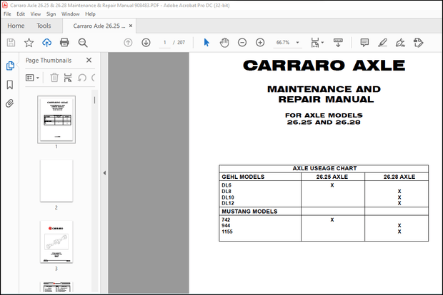Collapse the navigation pane arrow

coord(104,172)
